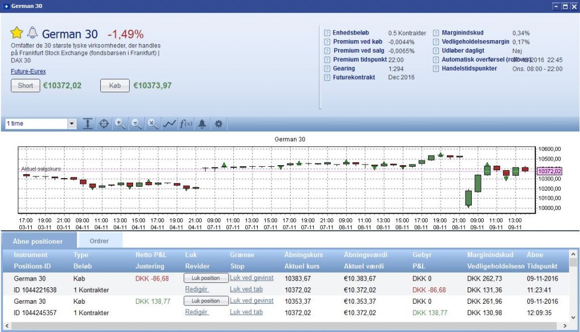
Task: Click the Køb button
Action: click(x=114, y=85)
